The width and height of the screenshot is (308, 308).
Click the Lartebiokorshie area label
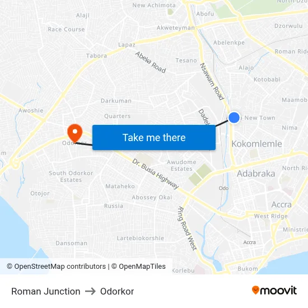[141, 238]
